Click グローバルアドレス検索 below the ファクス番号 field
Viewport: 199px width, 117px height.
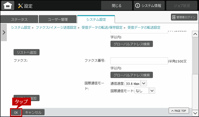coord(132,75)
